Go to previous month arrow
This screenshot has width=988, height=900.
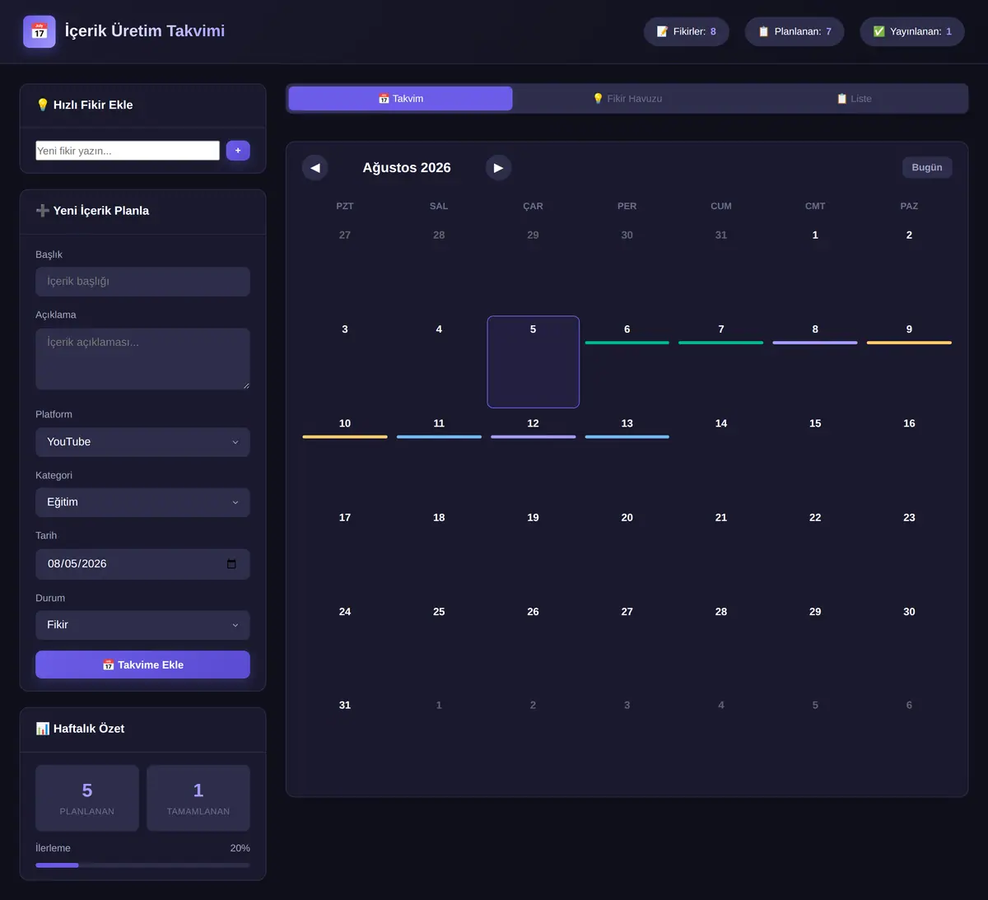(315, 167)
